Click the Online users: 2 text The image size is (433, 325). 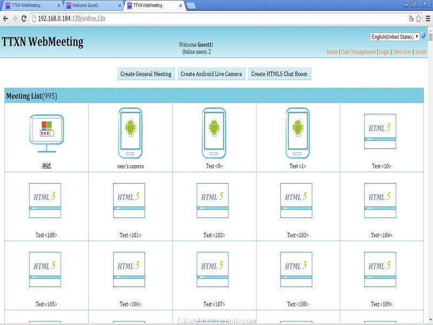coord(196,51)
